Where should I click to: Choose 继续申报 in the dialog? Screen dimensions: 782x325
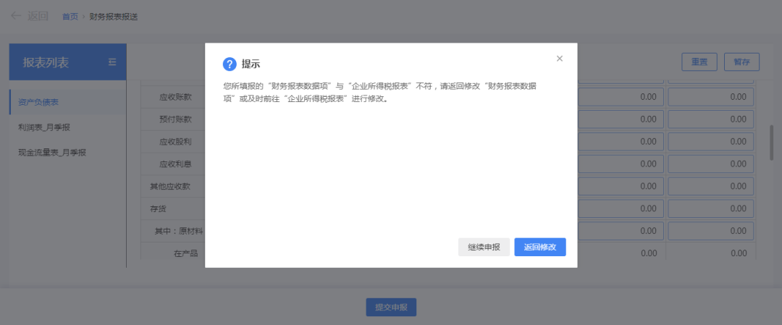tap(484, 247)
